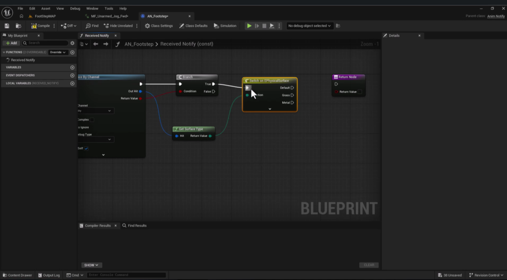Image resolution: width=507 pixels, height=280 pixels.
Task: Add a new variable
Action: [x=72, y=67]
